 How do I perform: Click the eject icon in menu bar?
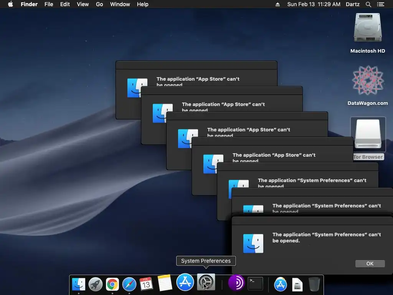tap(277, 4)
